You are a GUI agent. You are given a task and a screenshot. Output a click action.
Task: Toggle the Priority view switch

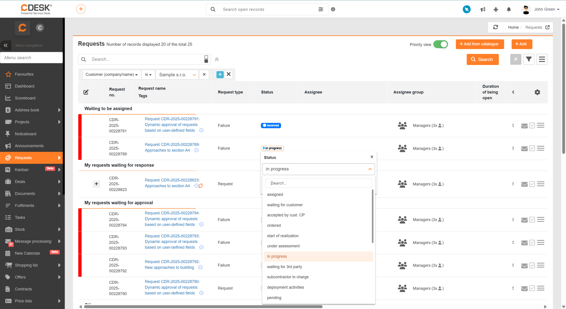pos(440,44)
